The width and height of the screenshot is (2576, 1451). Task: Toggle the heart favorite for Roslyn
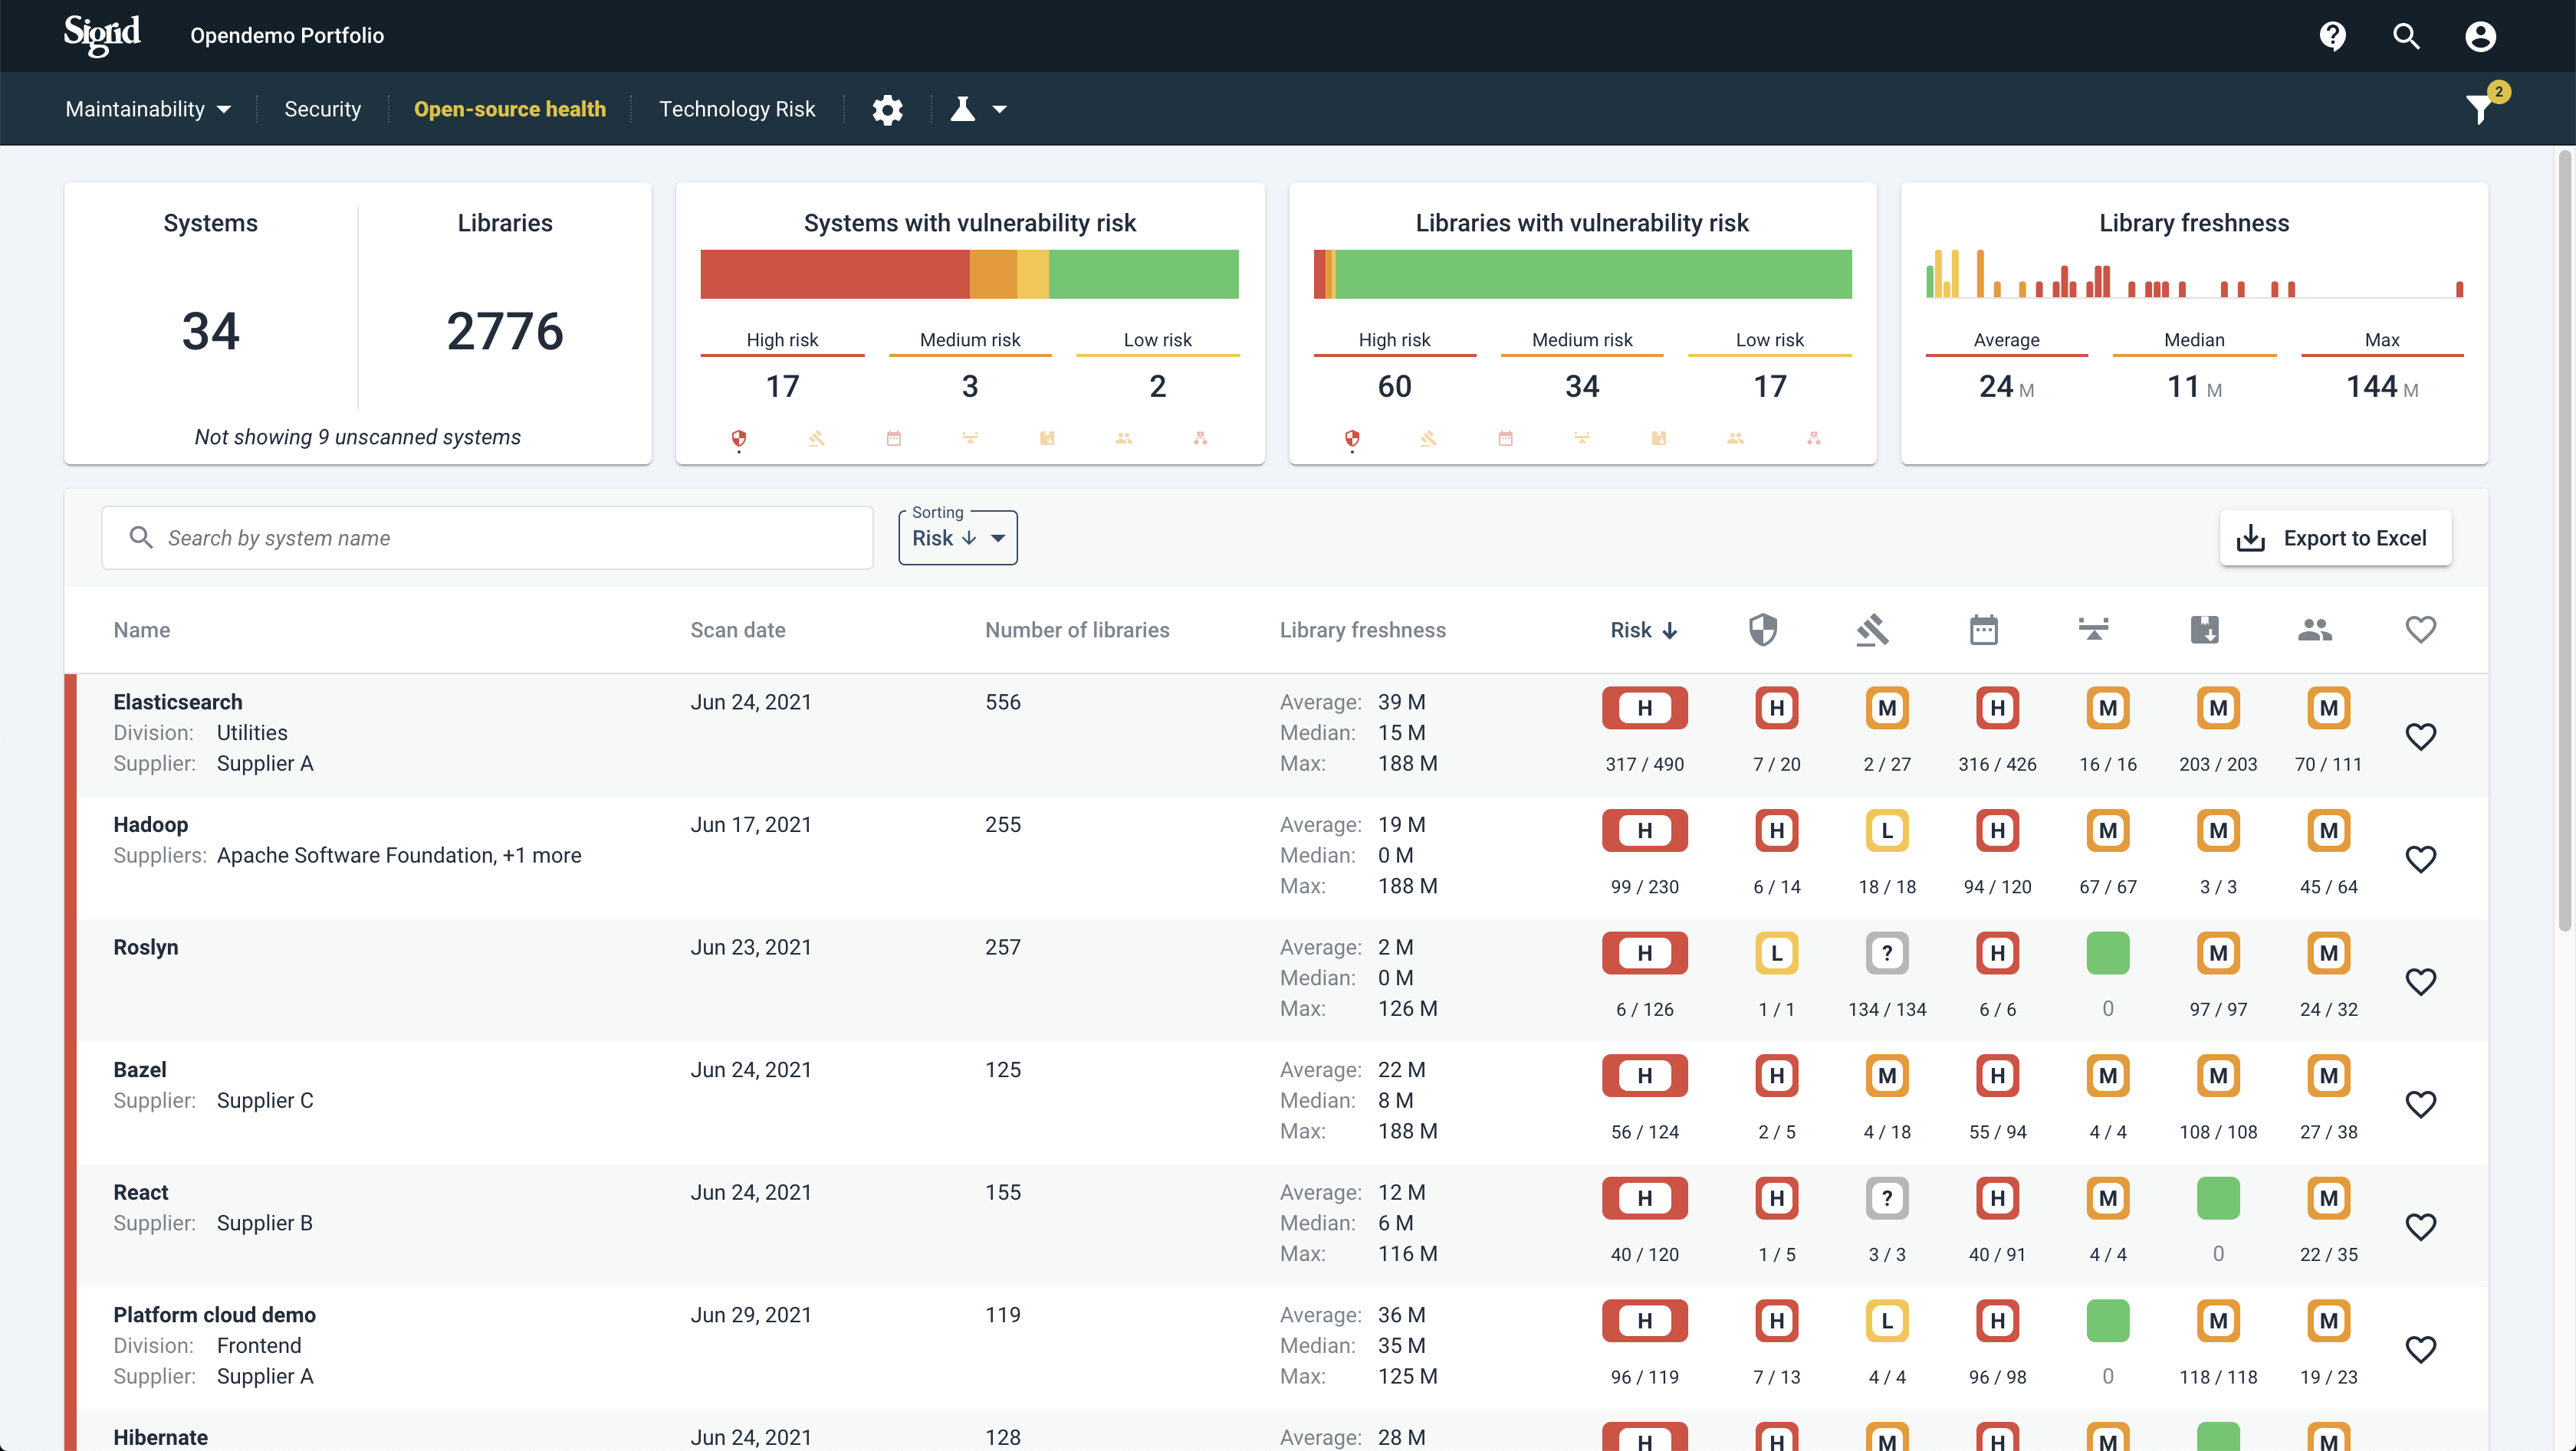tap(2420, 981)
